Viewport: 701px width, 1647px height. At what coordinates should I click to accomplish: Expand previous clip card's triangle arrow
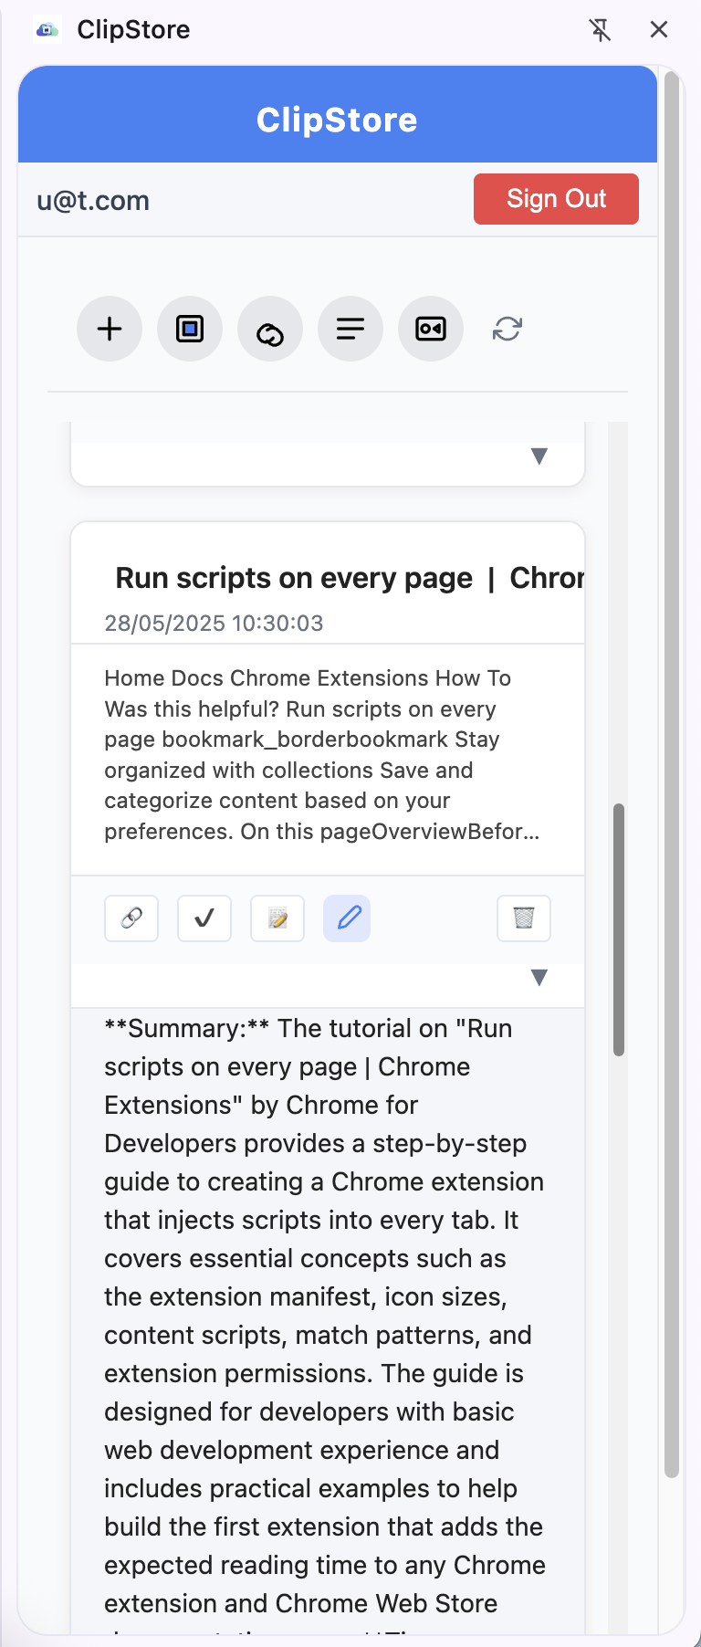tap(539, 456)
